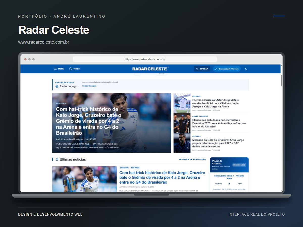Click 'INTERFACE REAL DO PROJETO' footer text
Image resolution: width=303 pixels, height=227 pixels.
257,214
